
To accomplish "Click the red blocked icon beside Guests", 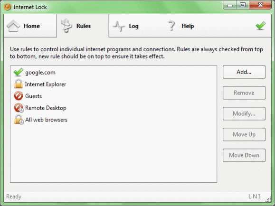I will (x=19, y=96).
